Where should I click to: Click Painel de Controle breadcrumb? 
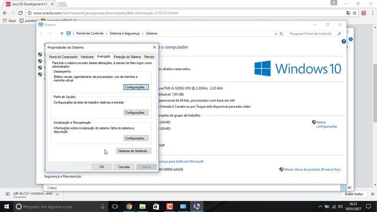(90, 34)
